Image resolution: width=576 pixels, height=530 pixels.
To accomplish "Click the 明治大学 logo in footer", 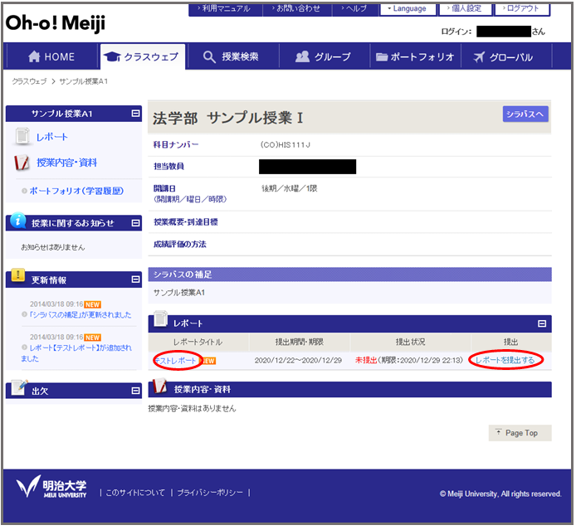I will pos(51,487).
